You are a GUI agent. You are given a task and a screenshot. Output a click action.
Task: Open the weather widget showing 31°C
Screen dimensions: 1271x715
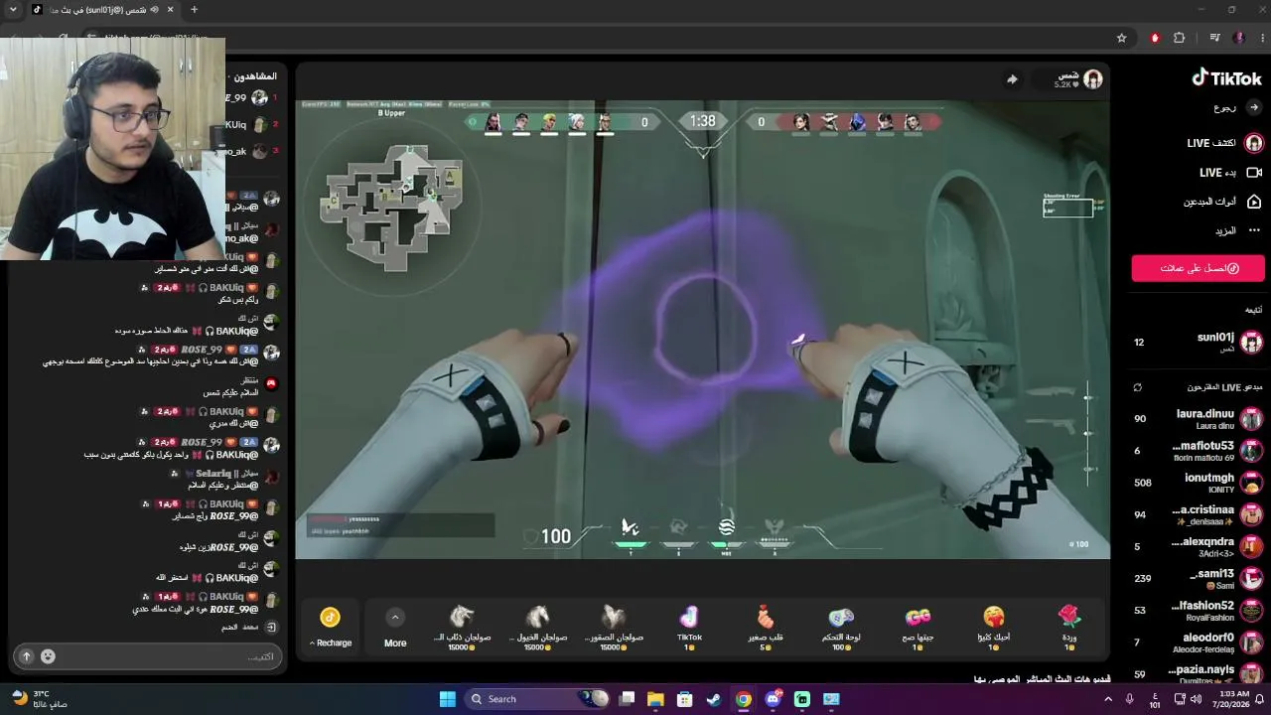tap(38, 699)
